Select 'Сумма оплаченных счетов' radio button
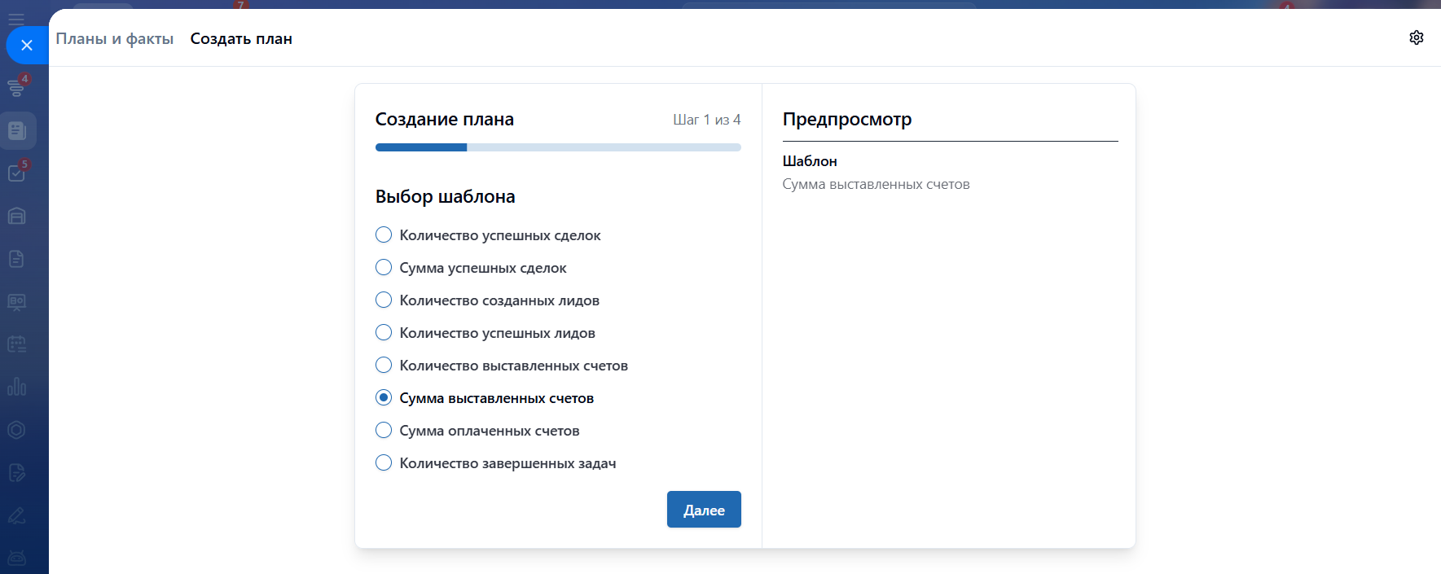 384,431
